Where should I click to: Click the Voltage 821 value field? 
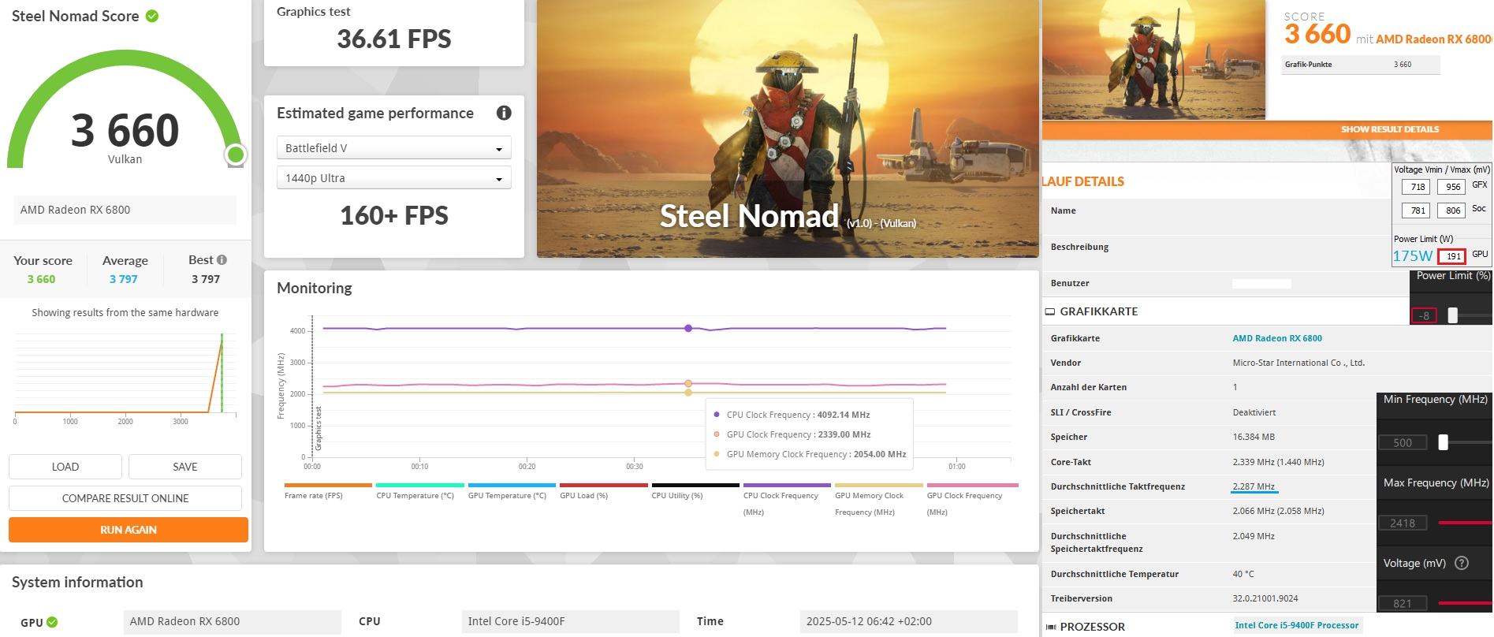1403,603
